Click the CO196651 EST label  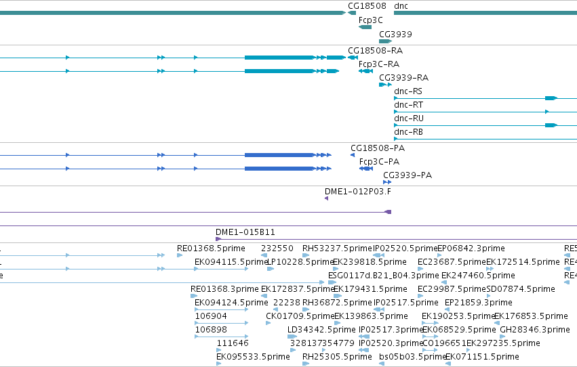[x=445, y=343]
